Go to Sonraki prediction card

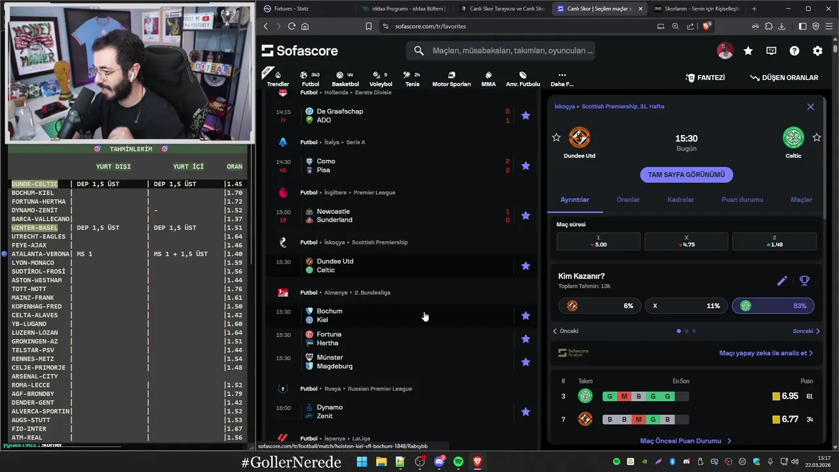point(806,331)
